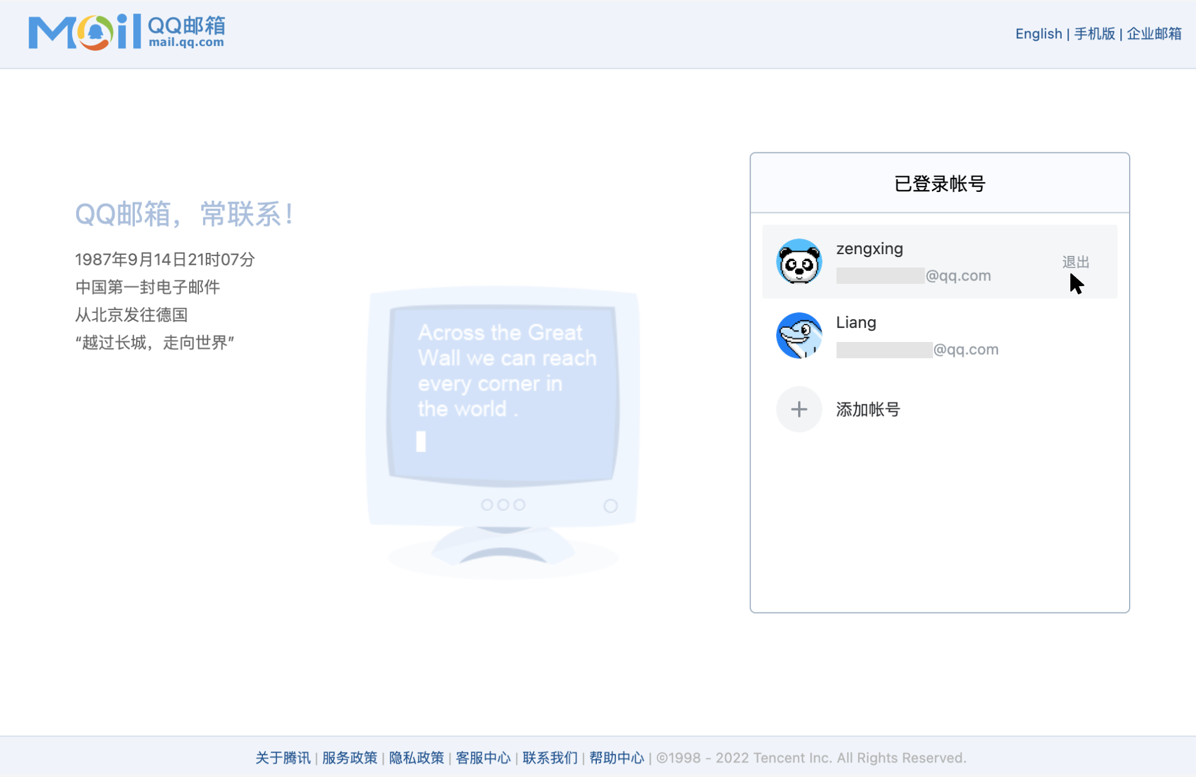View the 隐私政策 privacy policy

[x=417, y=758]
